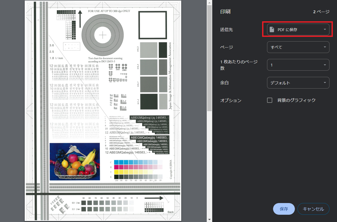Open the 余白 margins dropdown set to デフォルト
Viewport: 337px width, 222px height.
point(298,83)
